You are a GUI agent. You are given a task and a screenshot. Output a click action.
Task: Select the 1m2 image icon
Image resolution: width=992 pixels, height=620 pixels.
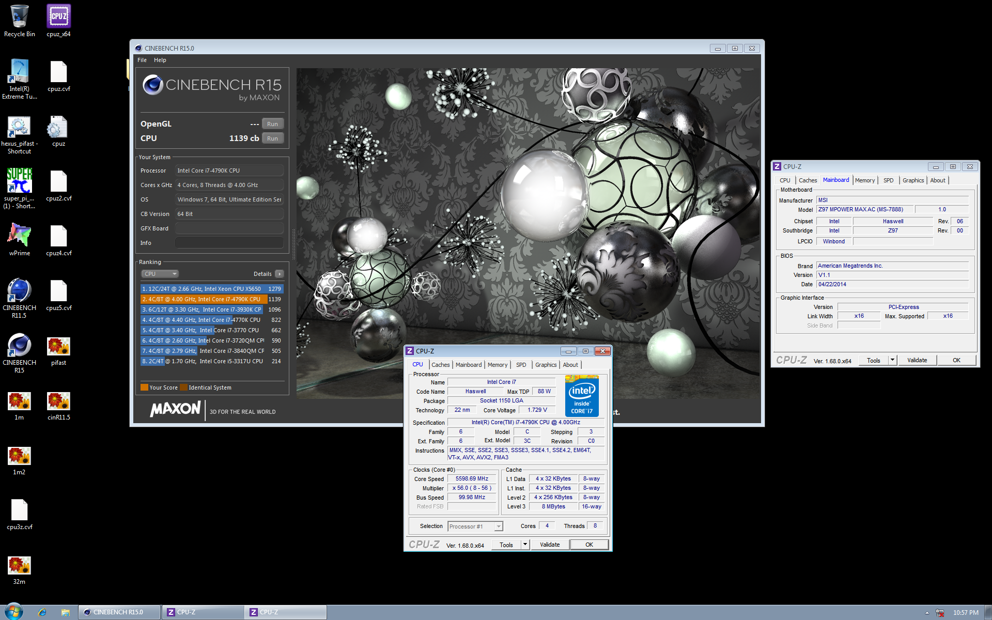tap(19, 460)
